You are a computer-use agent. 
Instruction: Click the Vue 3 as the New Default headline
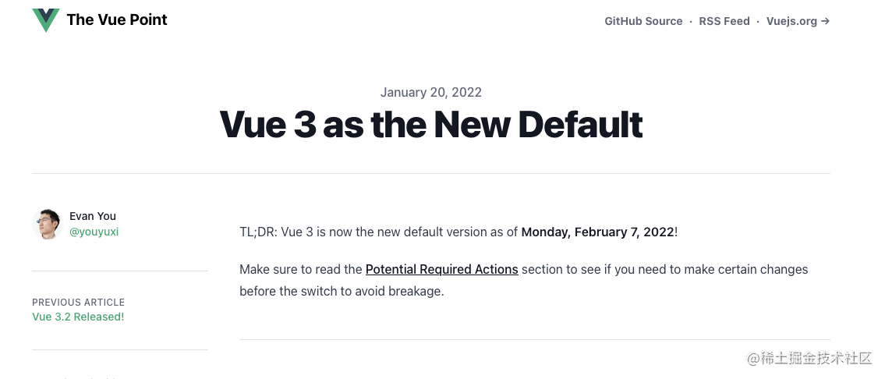coord(431,124)
